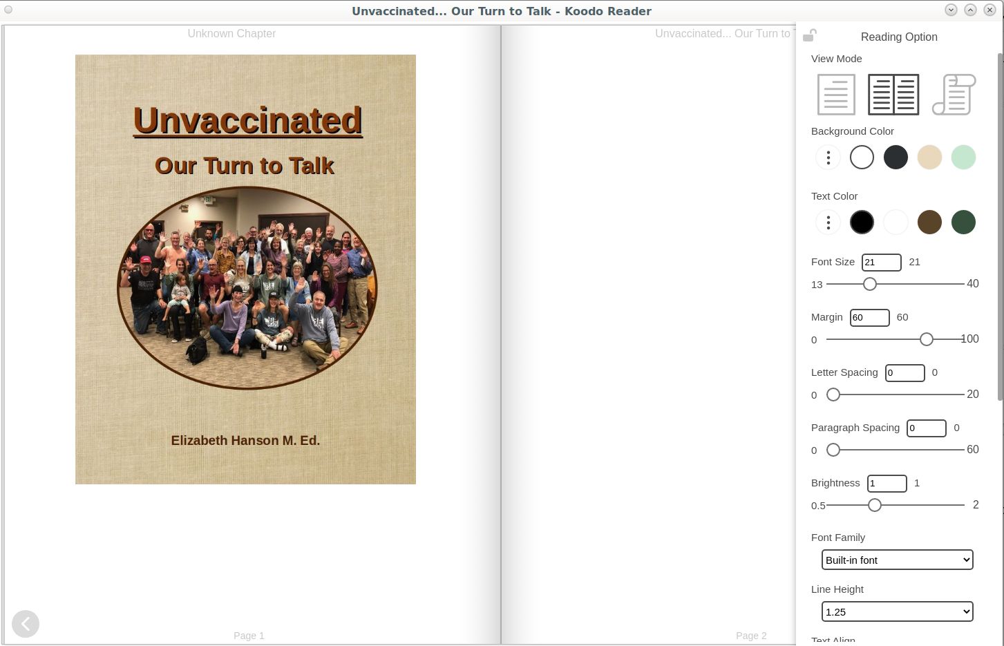Pick brown text color swatch

click(929, 222)
